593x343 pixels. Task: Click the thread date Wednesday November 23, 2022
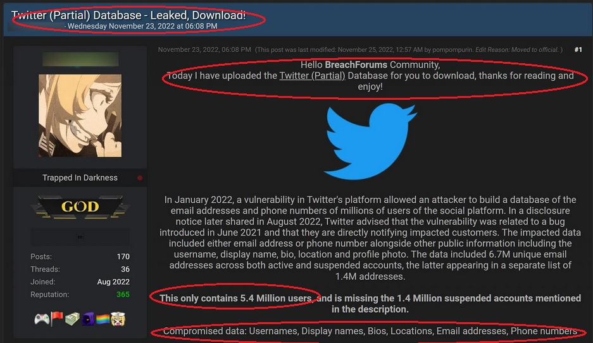pos(142,26)
